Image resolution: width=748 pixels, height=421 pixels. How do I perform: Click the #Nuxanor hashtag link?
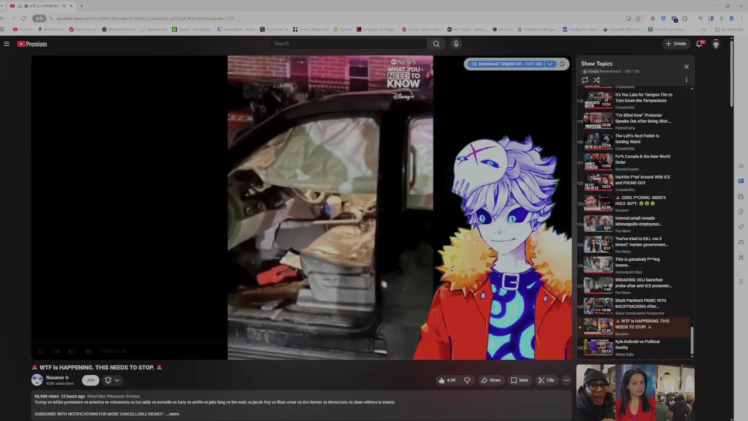point(115,396)
